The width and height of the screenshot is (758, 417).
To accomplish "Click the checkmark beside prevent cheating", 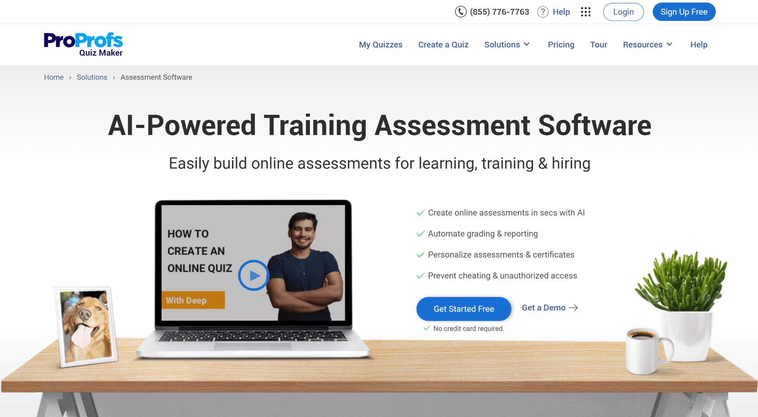I will 420,276.
